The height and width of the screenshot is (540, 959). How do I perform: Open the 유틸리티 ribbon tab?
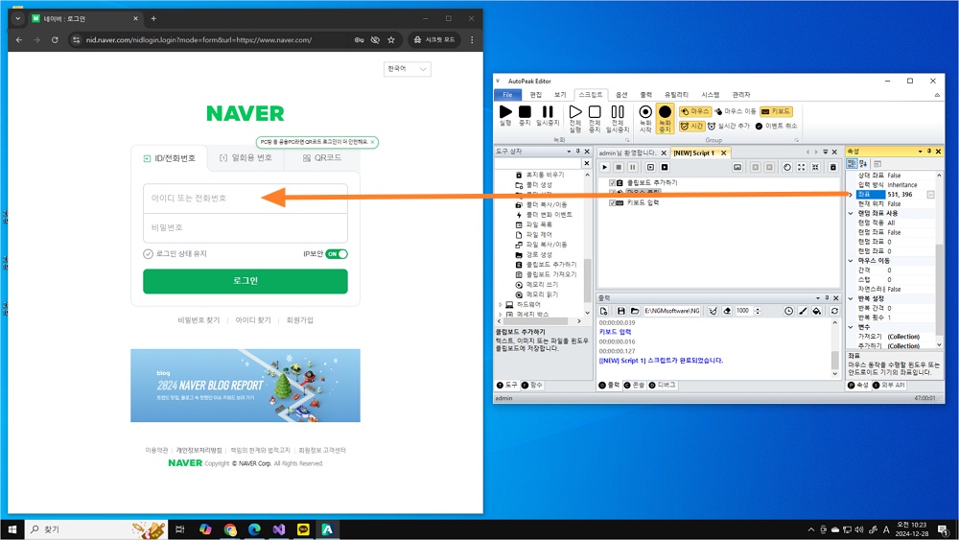tap(676, 95)
